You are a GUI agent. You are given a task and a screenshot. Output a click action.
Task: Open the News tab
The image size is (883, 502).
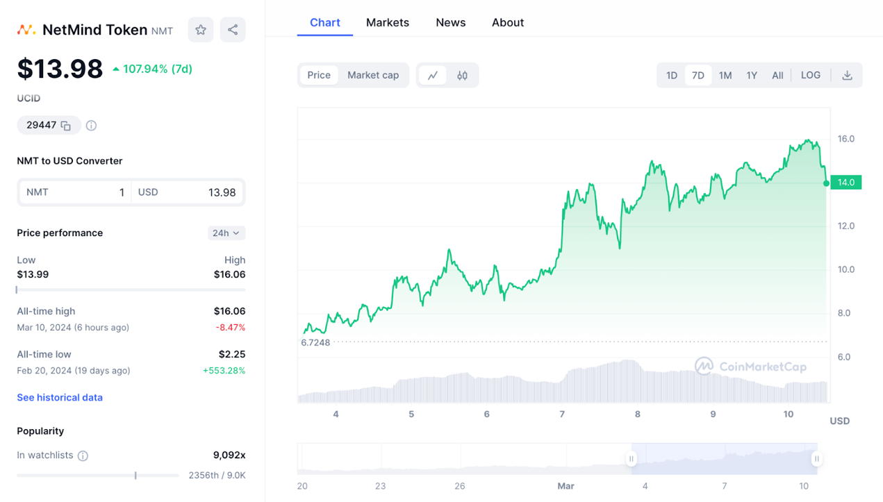pyautogui.click(x=451, y=22)
